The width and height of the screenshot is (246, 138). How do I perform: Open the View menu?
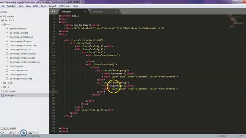(x=28, y=6)
